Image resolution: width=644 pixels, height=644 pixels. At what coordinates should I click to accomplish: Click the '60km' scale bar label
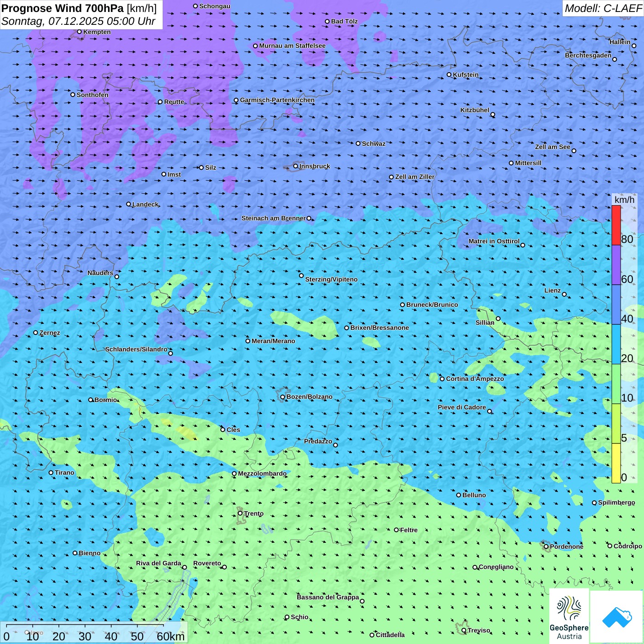tap(171, 637)
